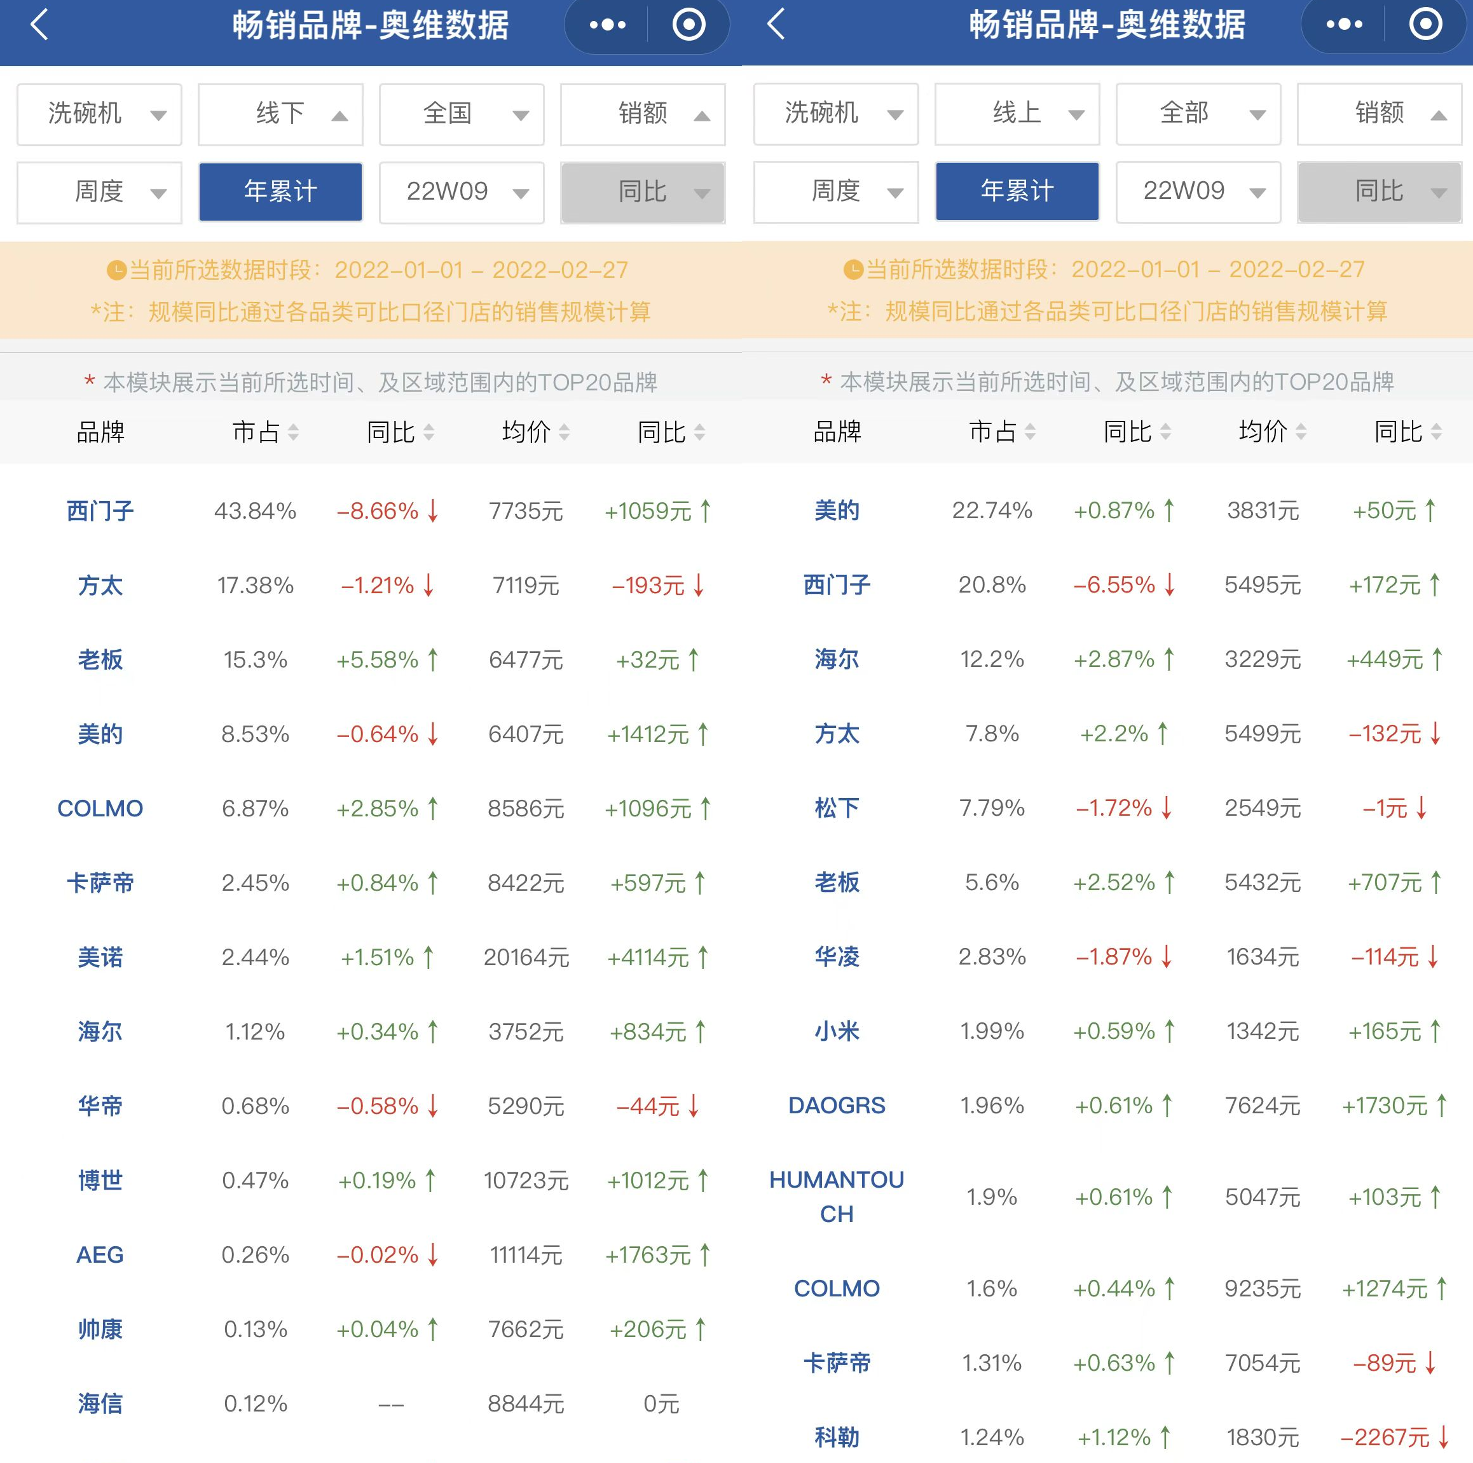The height and width of the screenshot is (1463, 1473).
Task: Tap 品牌 column header in right panel
Action: 837,432
